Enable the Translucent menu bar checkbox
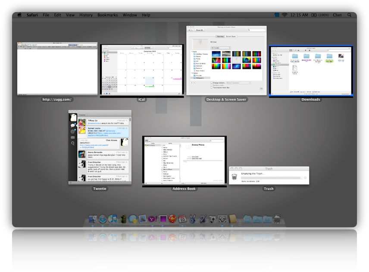369x272 pixels. coord(212,87)
